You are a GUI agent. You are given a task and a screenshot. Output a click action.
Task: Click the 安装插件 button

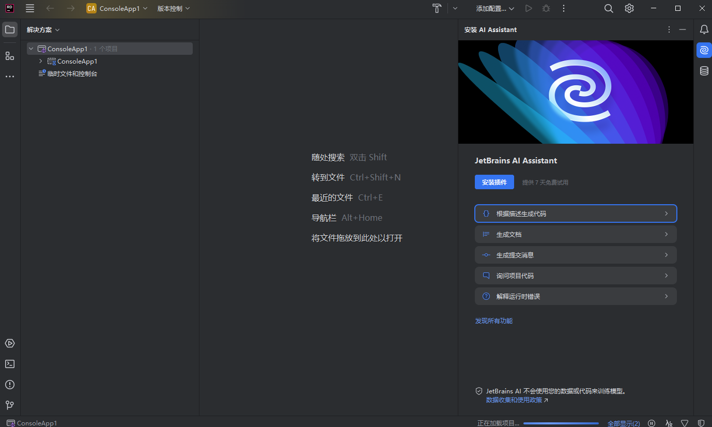tap(494, 182)
